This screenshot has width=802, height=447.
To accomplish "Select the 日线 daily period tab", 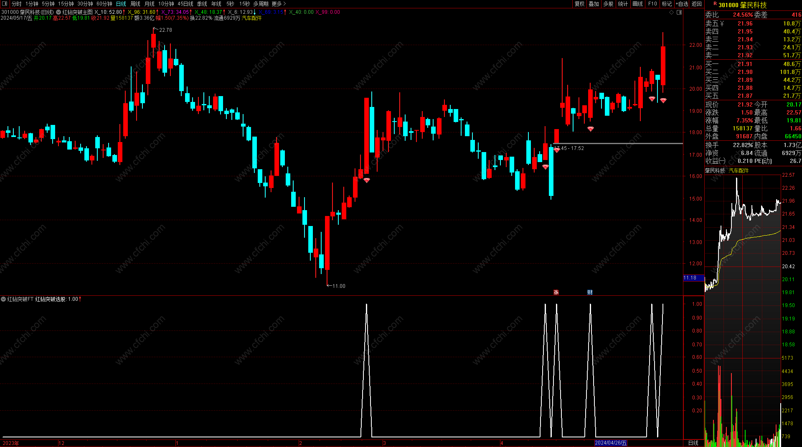I will tap(121, 4).
